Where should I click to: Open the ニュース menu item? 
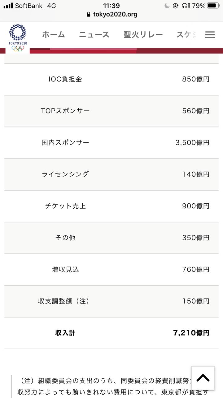[94, 35]
